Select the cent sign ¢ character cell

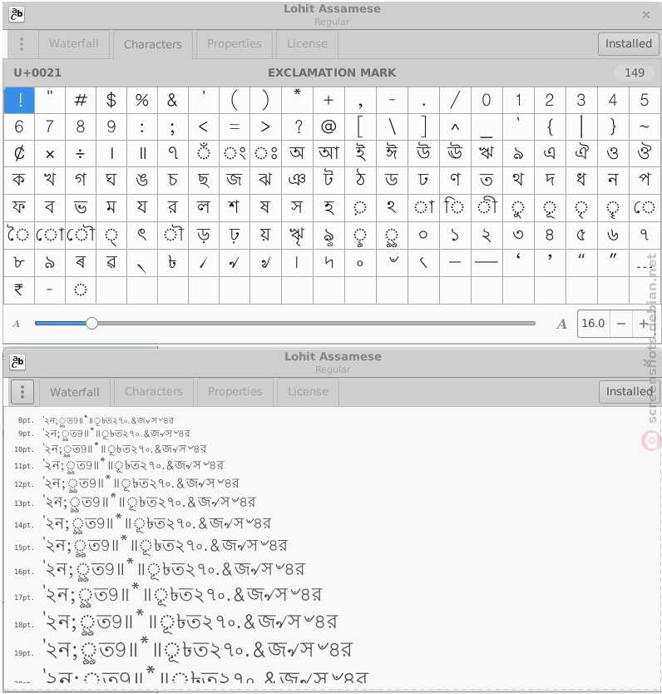(19, 154)
